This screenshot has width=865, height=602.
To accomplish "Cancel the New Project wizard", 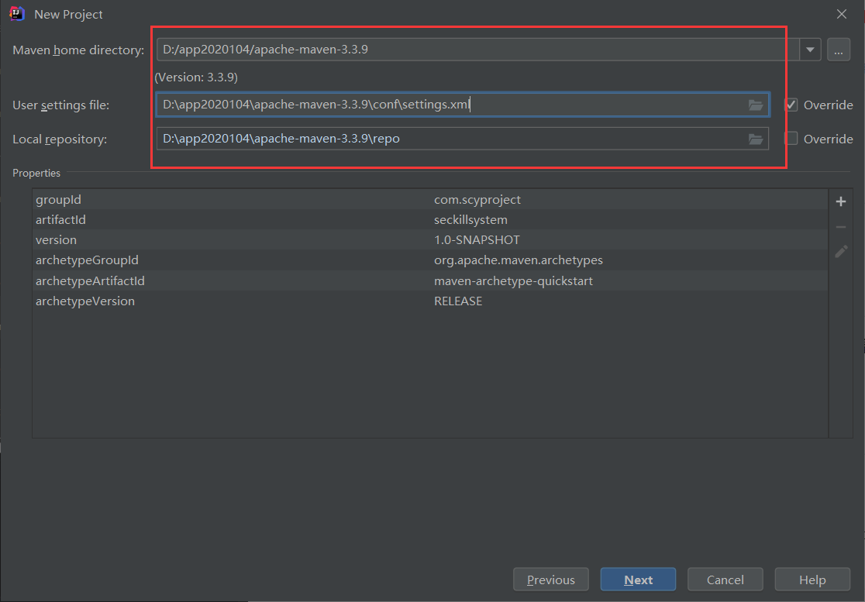I will pyautogui.click(x=725, y=580).
